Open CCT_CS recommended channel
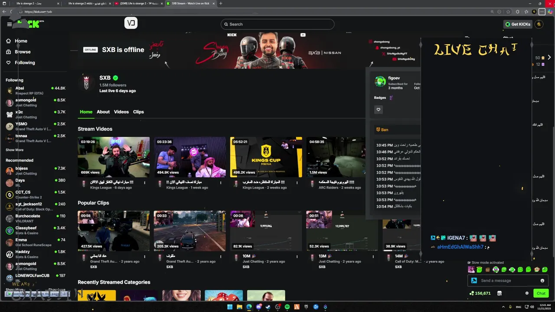The width and height of the screenshot is (555, 312). tap(36, 194)
